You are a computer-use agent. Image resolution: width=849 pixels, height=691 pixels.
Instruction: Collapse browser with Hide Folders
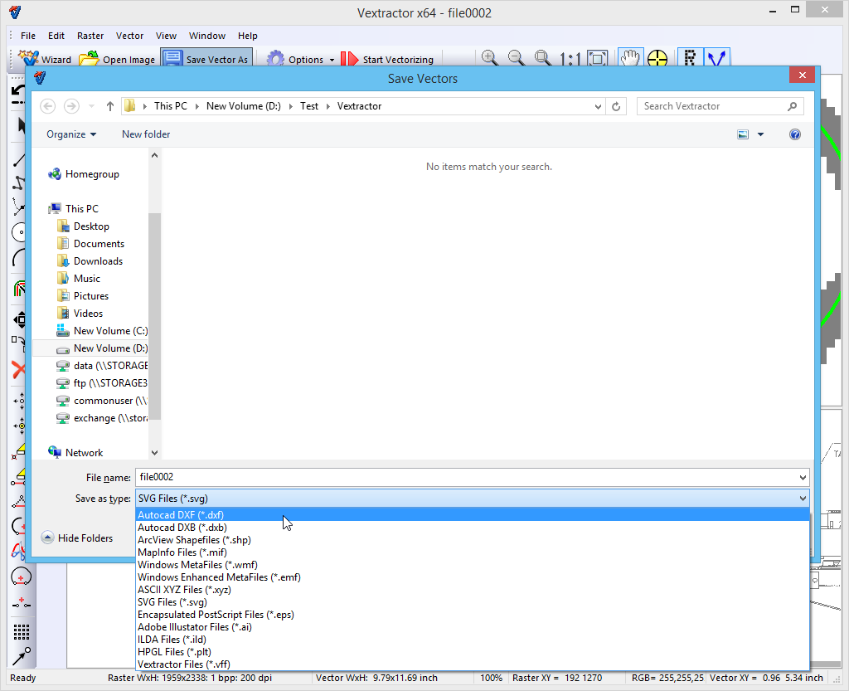click(77, 538)
